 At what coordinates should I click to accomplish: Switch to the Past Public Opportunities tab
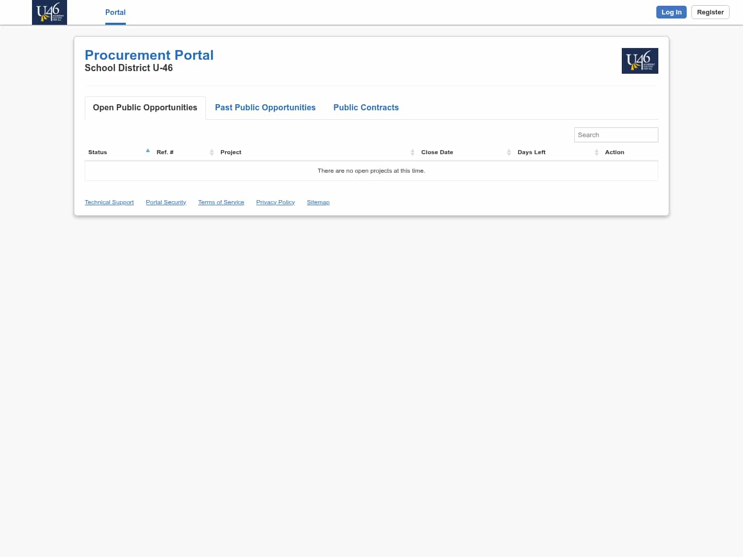265,107
